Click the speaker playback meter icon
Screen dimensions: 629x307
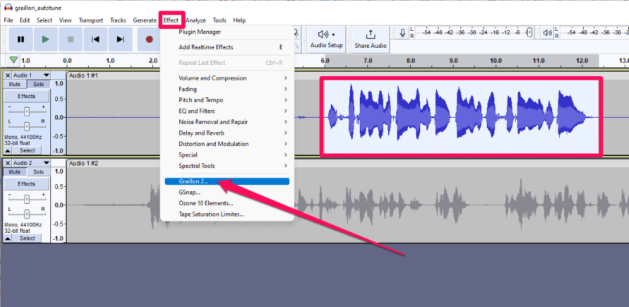[x=547, y=33]
